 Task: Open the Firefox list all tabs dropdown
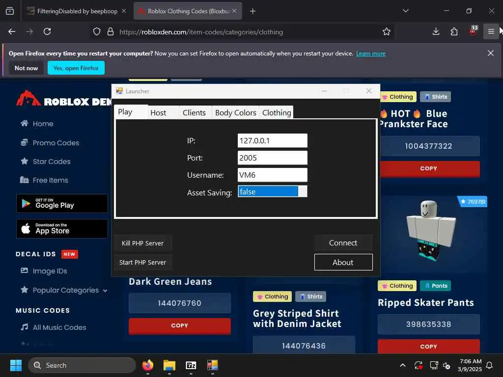pos(406,11)
